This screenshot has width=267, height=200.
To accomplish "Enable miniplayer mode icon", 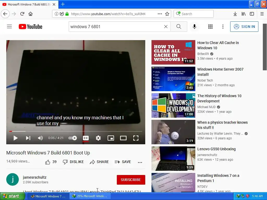I will (111, 138).
